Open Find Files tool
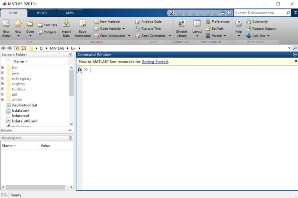The height and width of the screenshot is (198, 298). (47, 25)
